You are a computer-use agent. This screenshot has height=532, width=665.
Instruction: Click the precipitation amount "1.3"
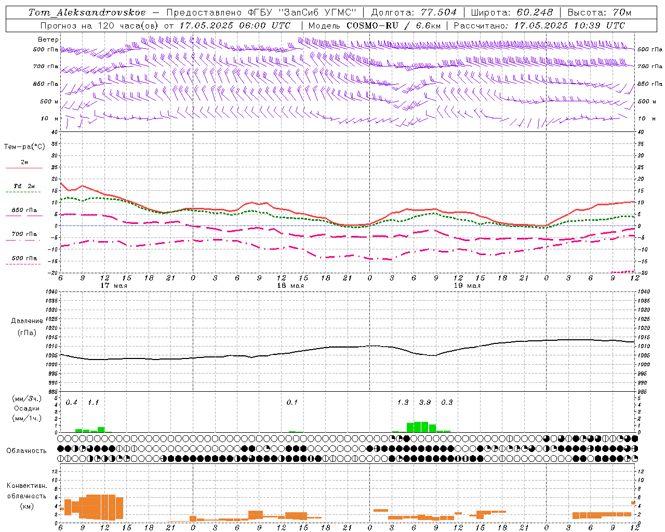(403, 403)
